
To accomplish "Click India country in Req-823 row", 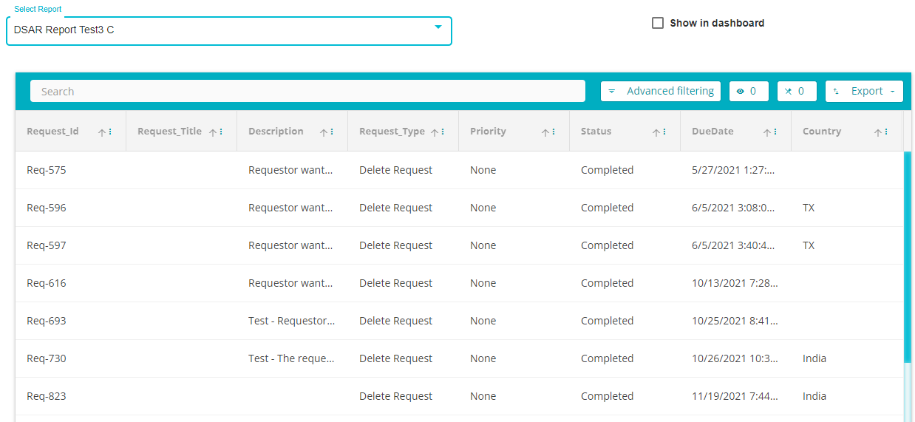I will click(814, 396).
